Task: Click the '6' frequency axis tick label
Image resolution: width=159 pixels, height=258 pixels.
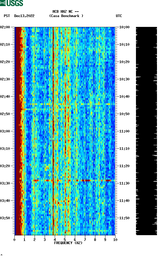Action: [x=75, y=240]
